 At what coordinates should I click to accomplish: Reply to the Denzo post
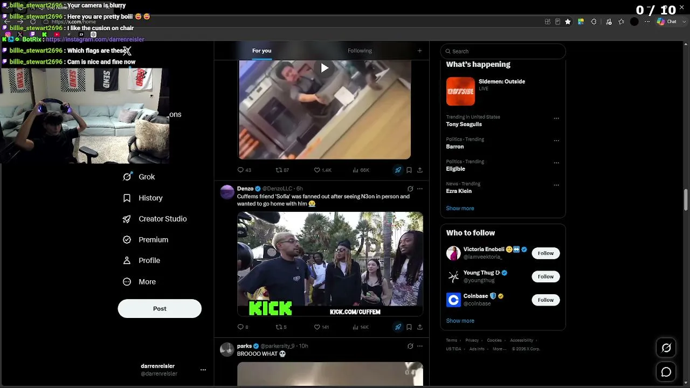243,327
